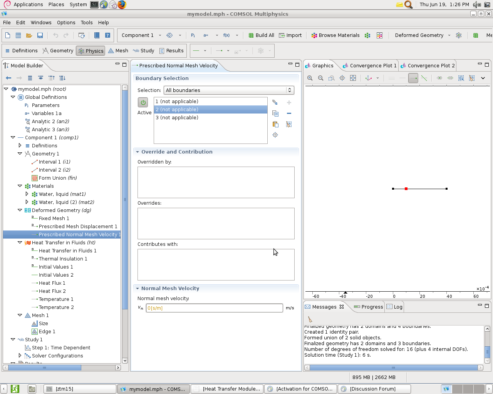The width and height of the screenshot is (493, 394).
Task: Click the zoom extents icon in Graphics
Action: [353, 78]
